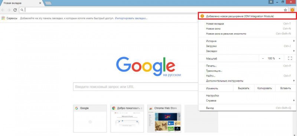Expand the История submenu

(x=247, y=41)
